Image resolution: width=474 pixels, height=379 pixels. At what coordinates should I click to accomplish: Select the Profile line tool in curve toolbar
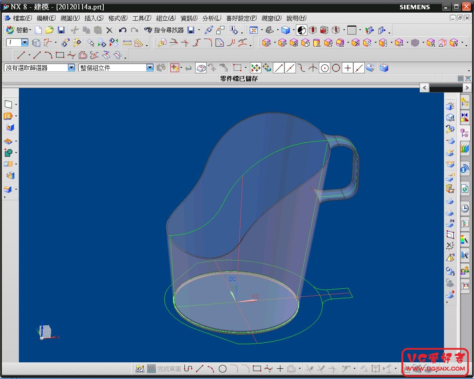(21, 56)
